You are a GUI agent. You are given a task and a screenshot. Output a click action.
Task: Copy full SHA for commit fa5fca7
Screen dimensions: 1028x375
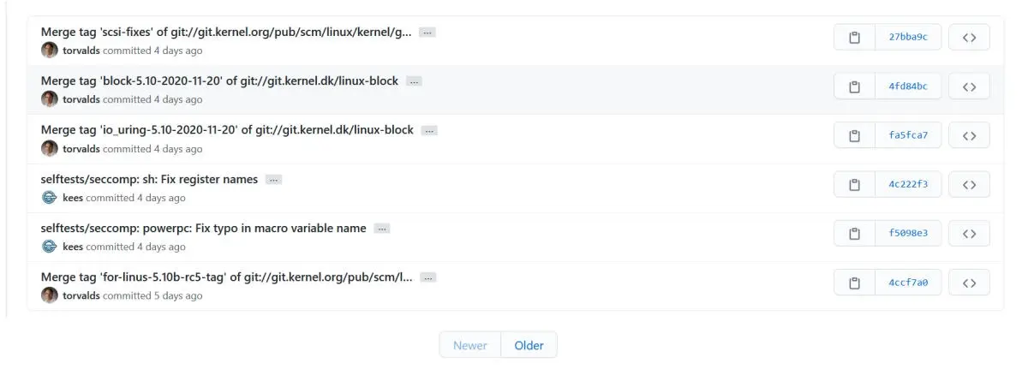coord(854,135)
